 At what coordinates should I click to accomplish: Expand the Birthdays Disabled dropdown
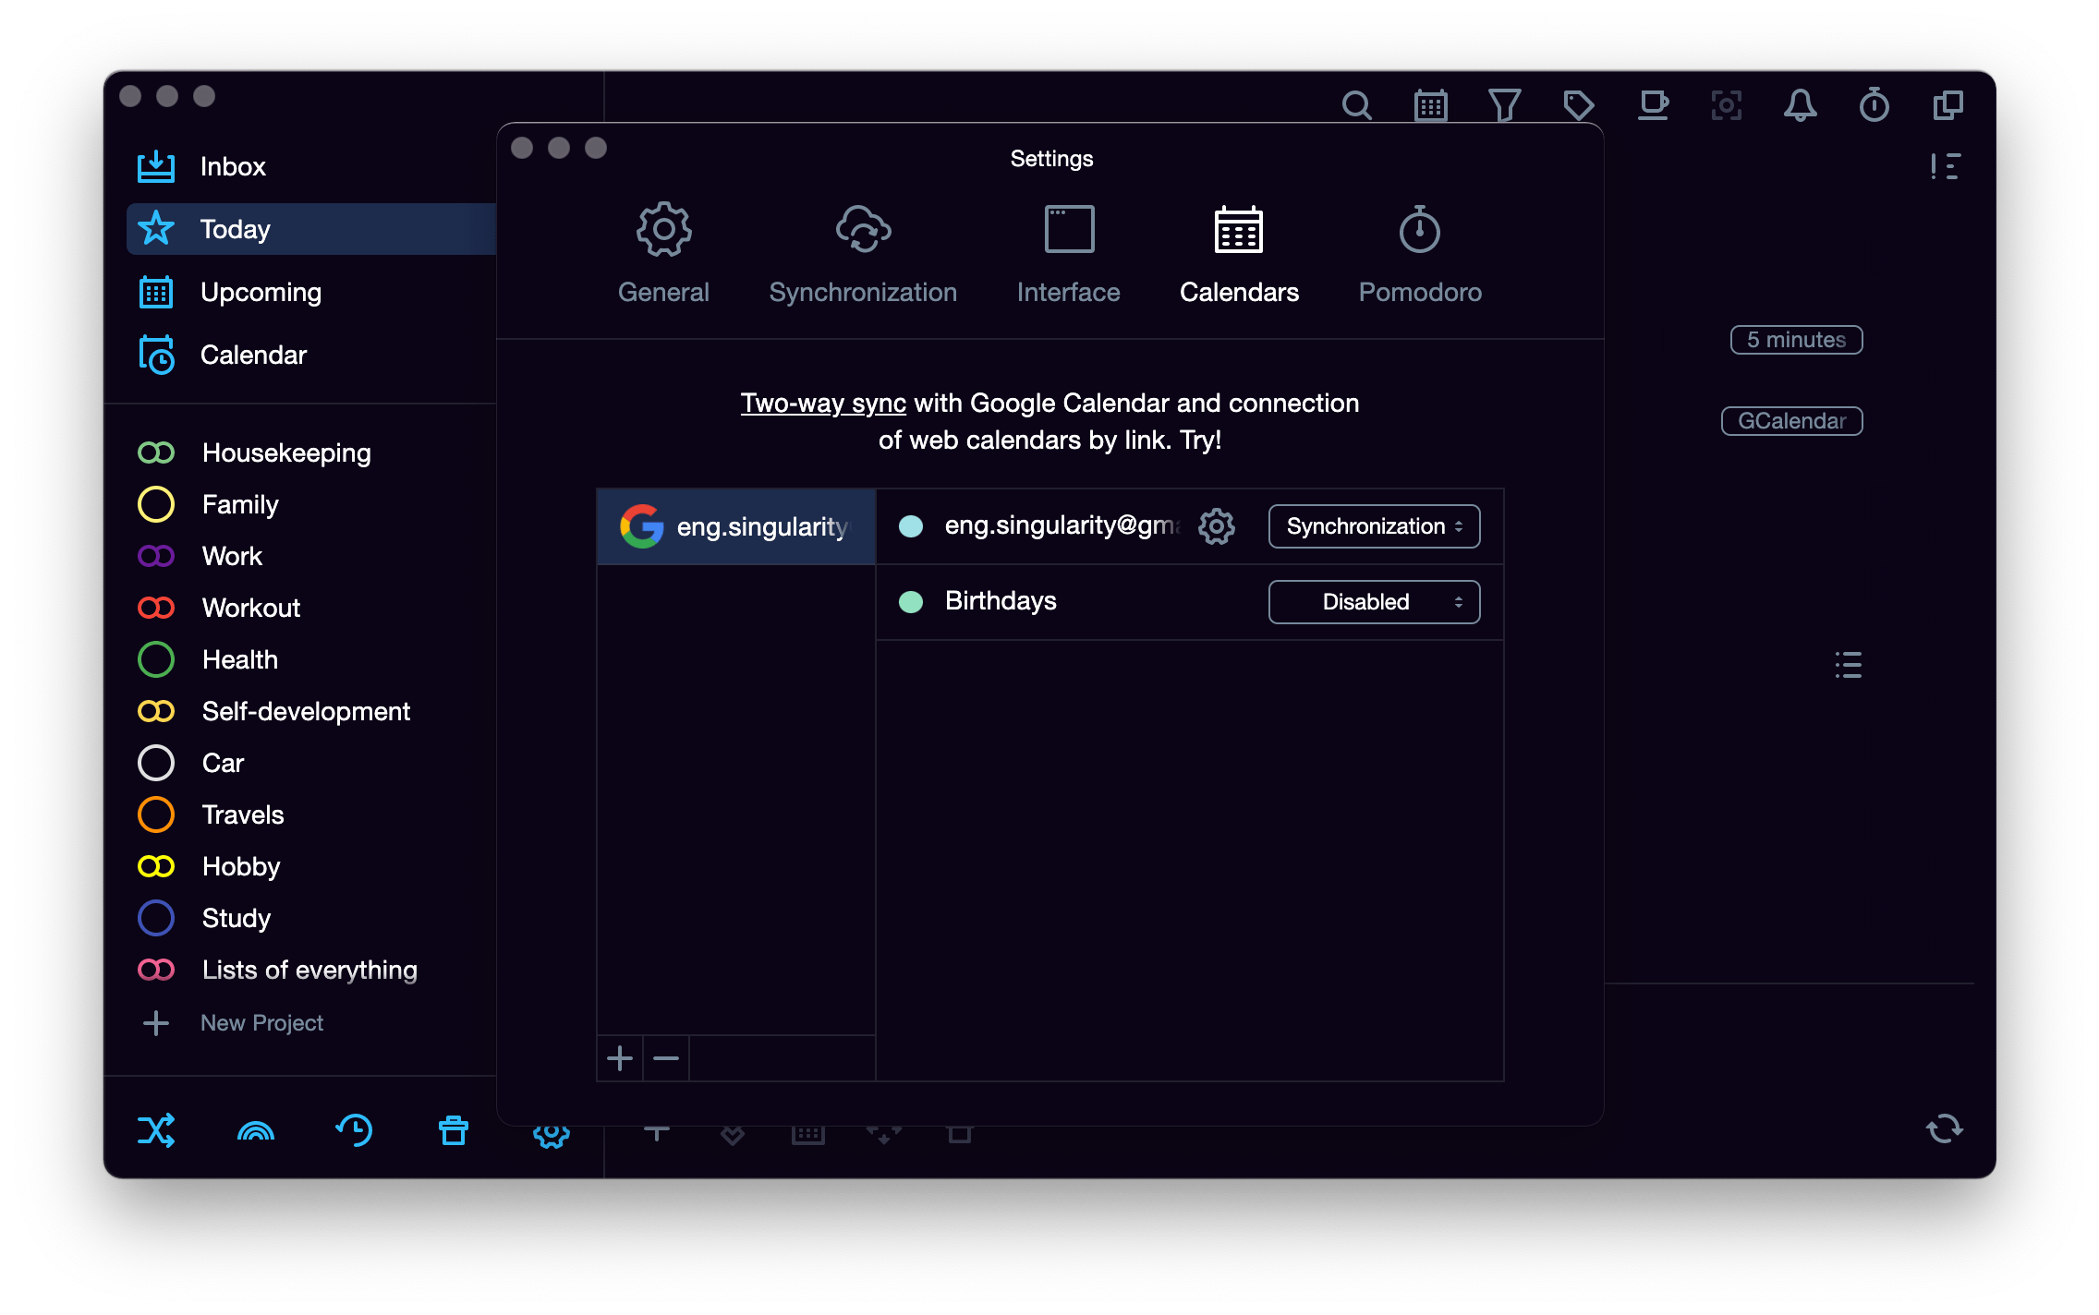click(x=1374, y=602)
